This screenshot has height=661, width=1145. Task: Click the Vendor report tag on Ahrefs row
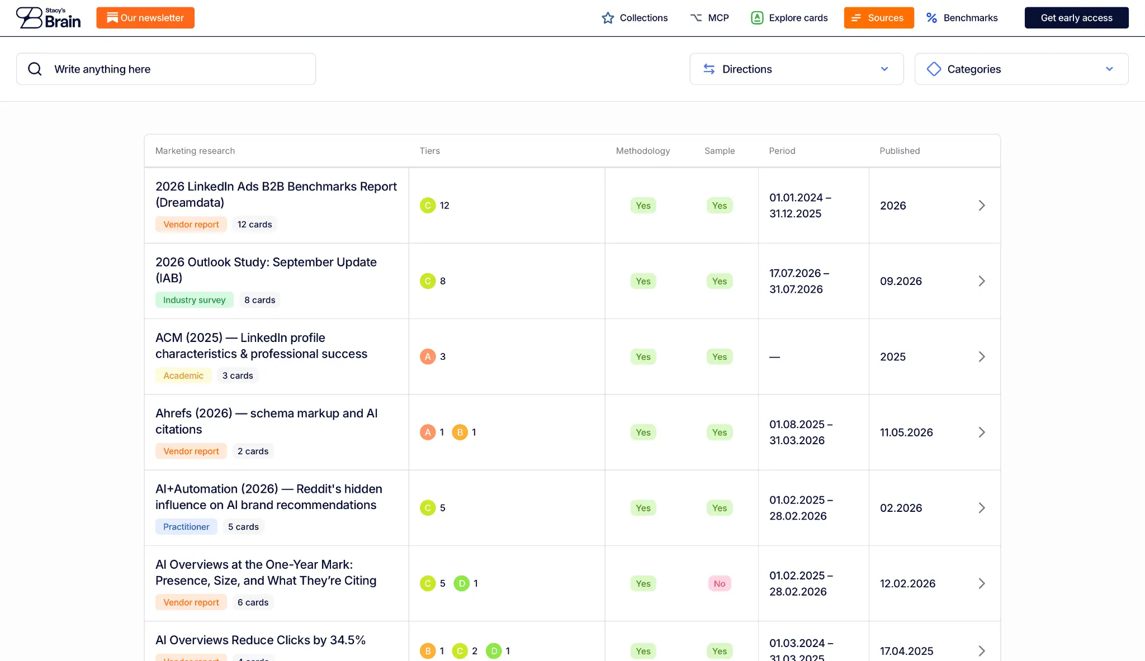coord(191,451)
